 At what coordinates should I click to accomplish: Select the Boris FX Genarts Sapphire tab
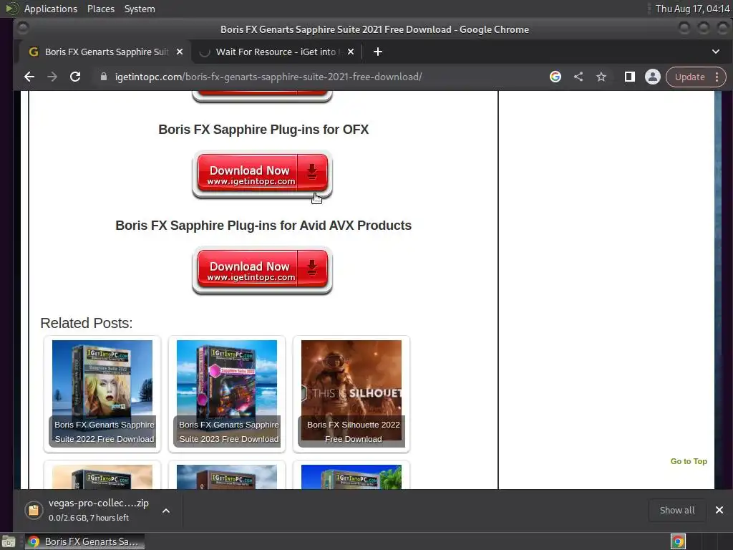(x=104, y=52)
